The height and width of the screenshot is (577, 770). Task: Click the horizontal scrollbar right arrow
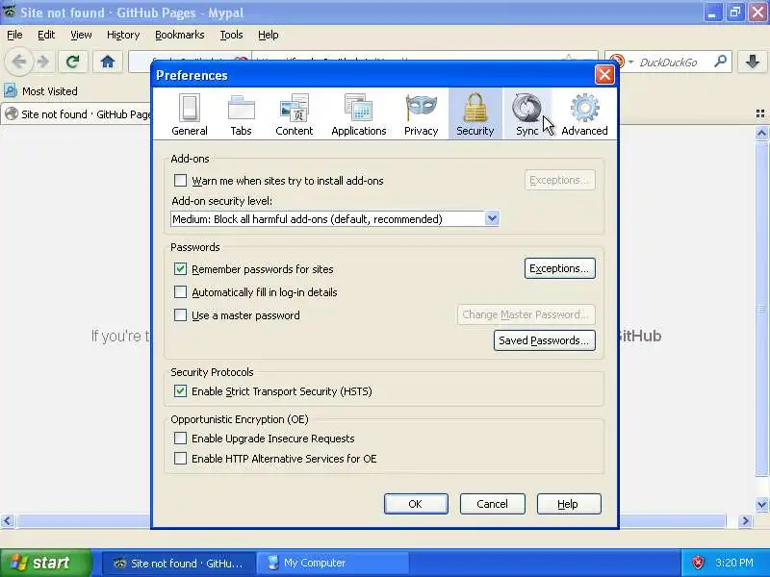(745, 520)
